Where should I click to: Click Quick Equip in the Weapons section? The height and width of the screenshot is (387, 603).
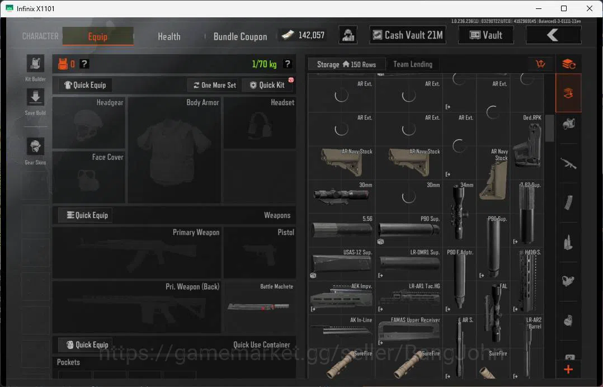tap(86, 215)
